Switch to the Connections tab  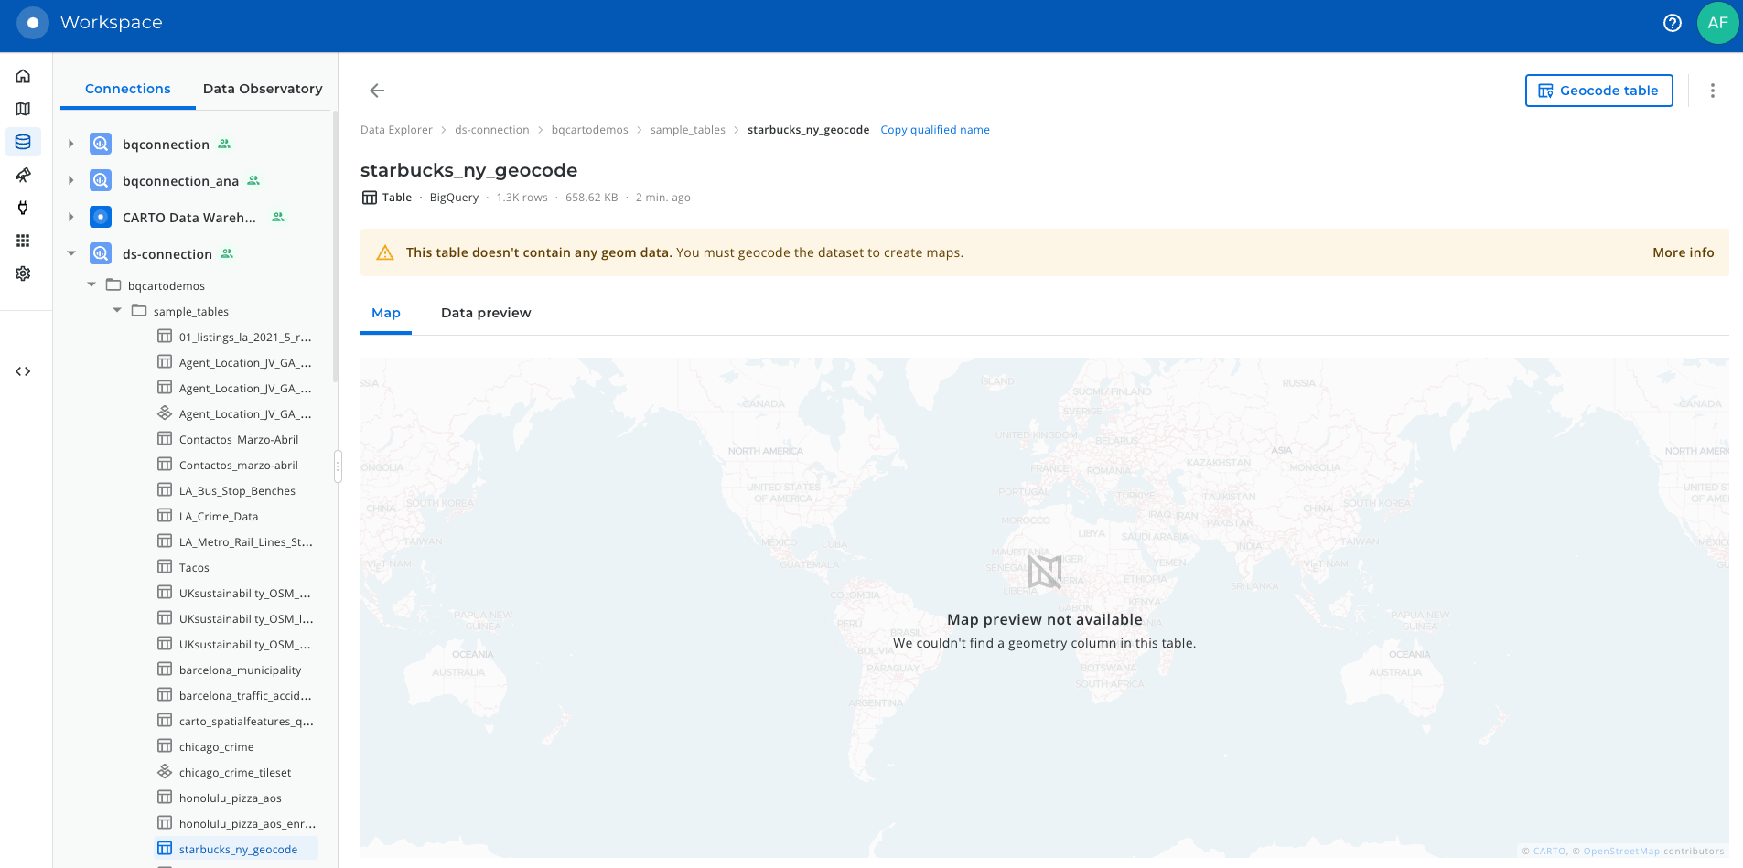128,89
